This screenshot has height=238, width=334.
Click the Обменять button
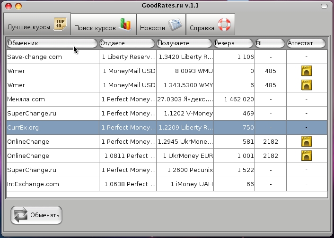[x=36, y=215]
